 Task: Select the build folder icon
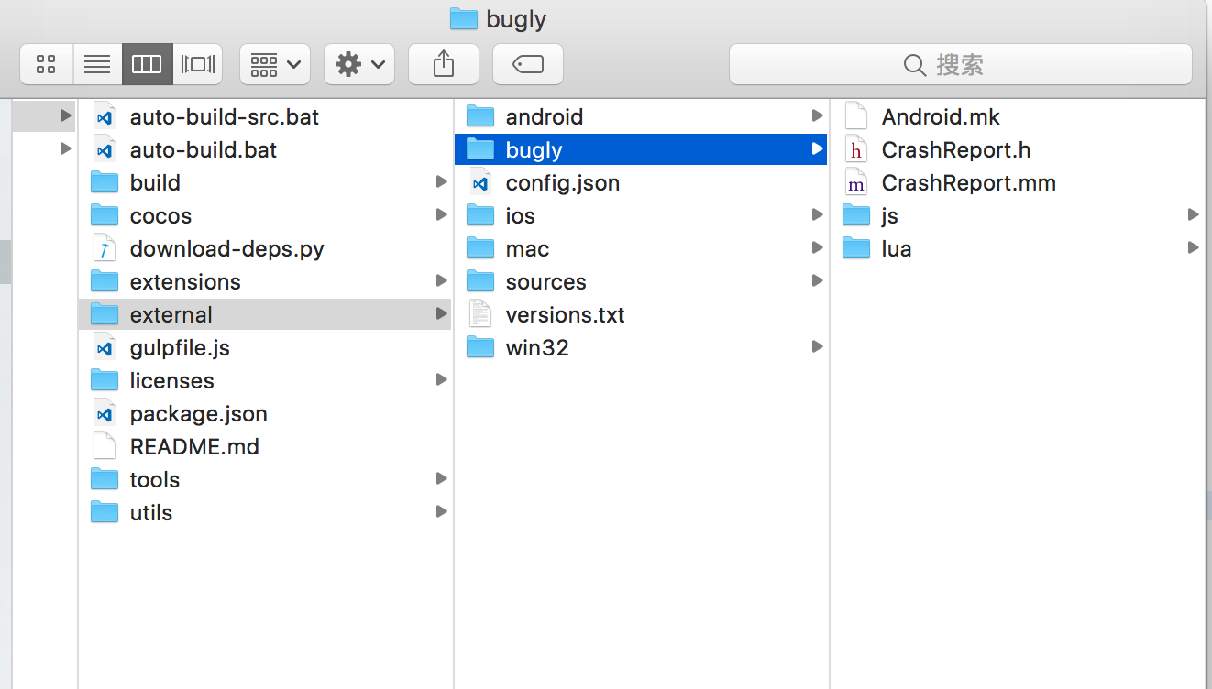coord(105,183)
